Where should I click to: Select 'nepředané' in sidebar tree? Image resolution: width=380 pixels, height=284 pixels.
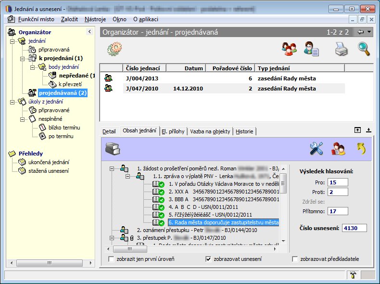click(x=77, y=76)
